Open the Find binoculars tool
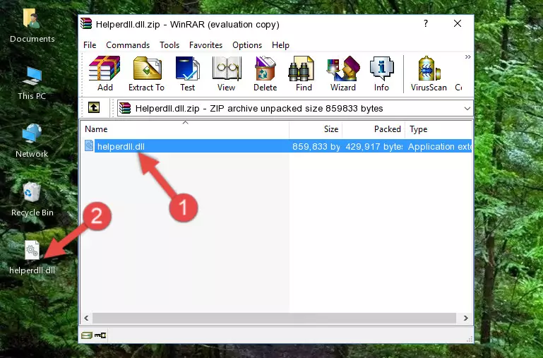Viewport: 543px width, 358px height. [x=304, y=73]
